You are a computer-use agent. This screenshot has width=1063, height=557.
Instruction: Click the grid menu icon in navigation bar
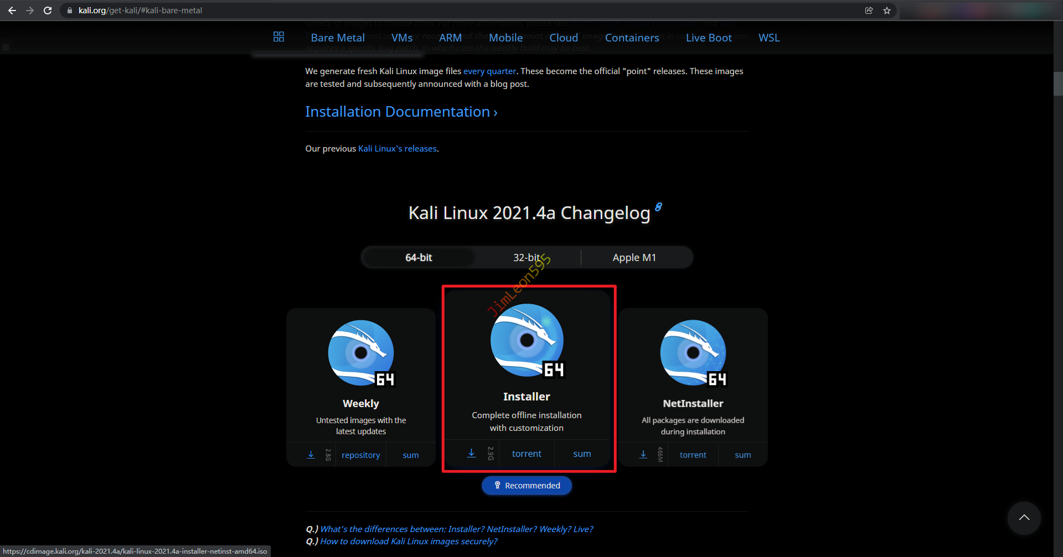[x=278, y=37]
